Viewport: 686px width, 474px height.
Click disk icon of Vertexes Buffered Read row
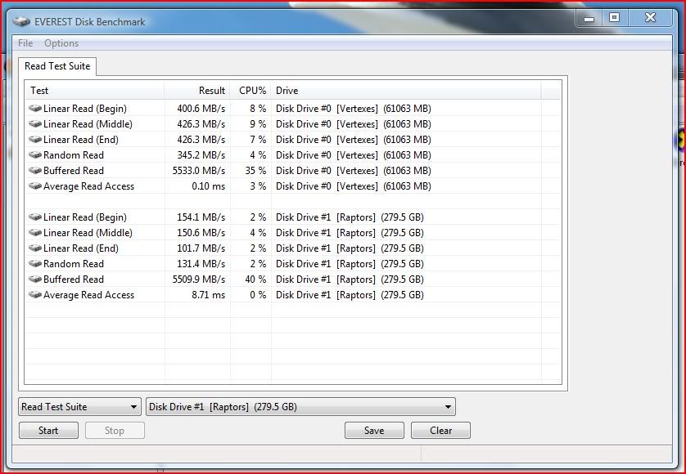[35, 170]
